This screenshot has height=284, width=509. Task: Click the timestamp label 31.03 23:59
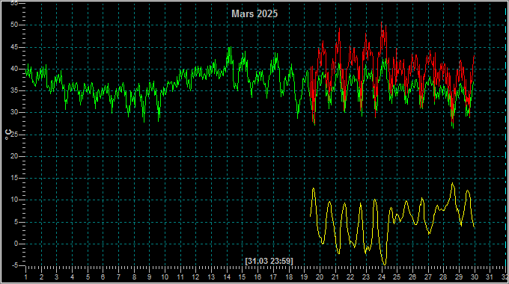tap(269, 261)
